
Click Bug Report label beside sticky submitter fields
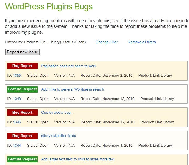23,136
